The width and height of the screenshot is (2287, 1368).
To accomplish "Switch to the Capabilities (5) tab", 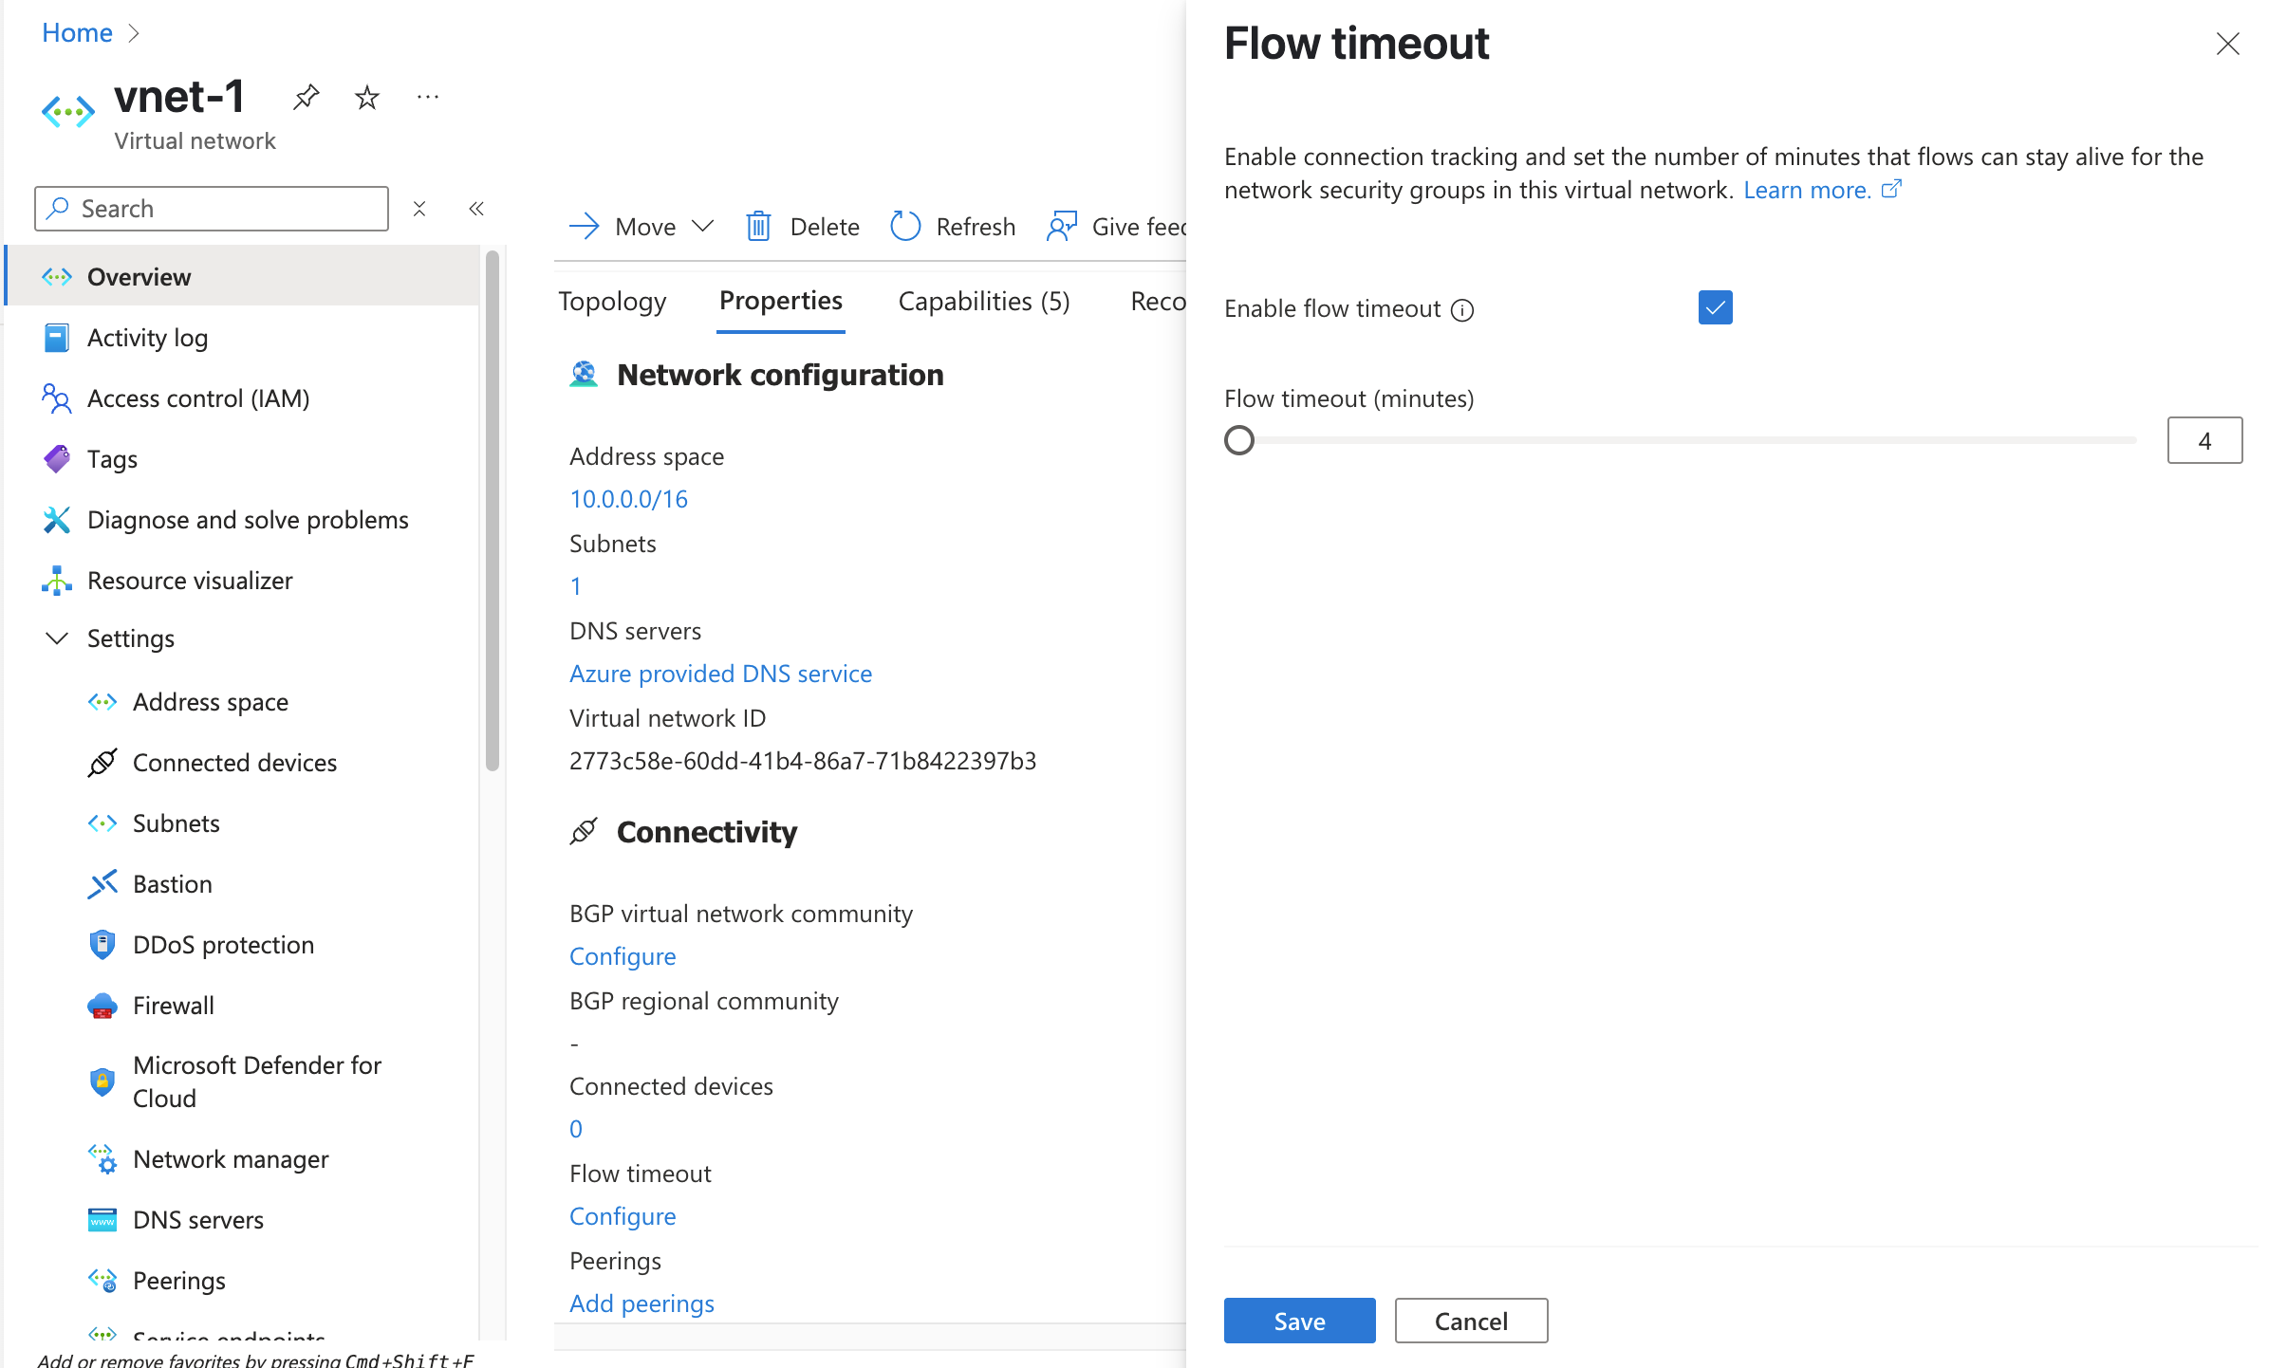I will click(983, 302).
